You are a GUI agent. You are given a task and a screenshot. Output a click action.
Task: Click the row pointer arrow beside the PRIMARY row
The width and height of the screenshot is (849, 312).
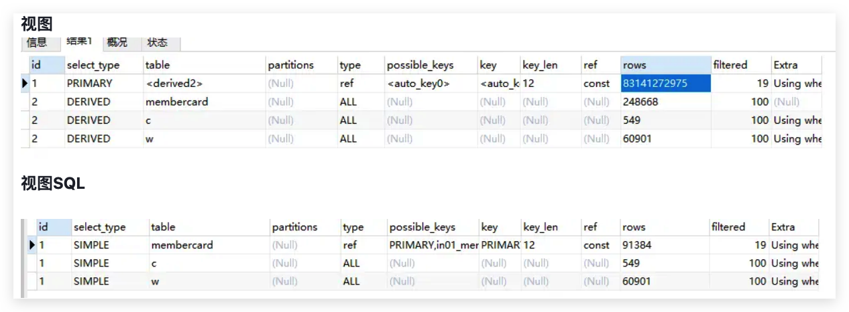click(x=25, y=84)
